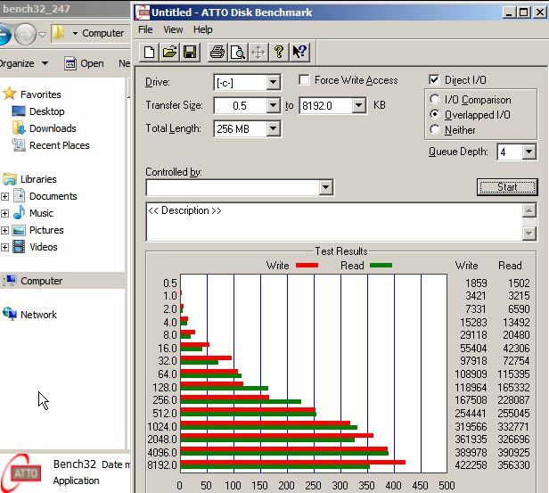Click the Print toolbar icon
This screenshot has height=493, width=549.
(x=217, y=53)
